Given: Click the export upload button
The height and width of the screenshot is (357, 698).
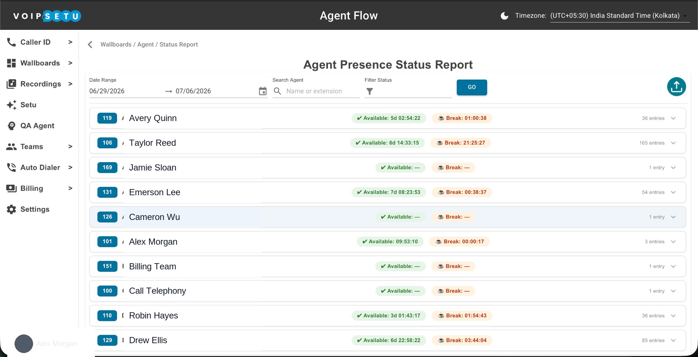Looking at the screenshot, I should [x=676, y=87].
